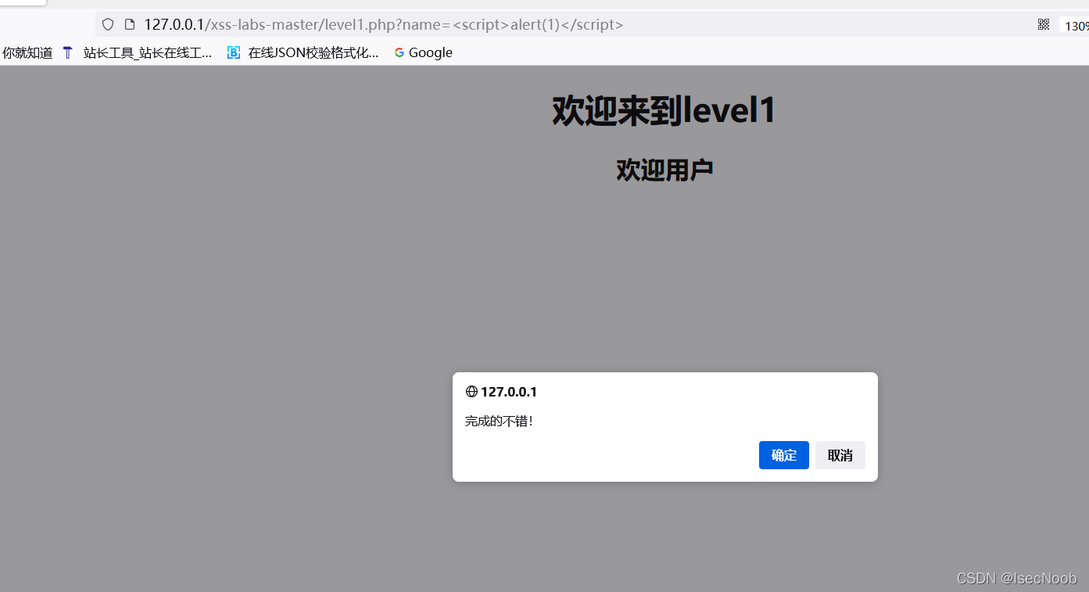Switch to the open browser tab
The image size is (1089, 592).
click(23, 3)
